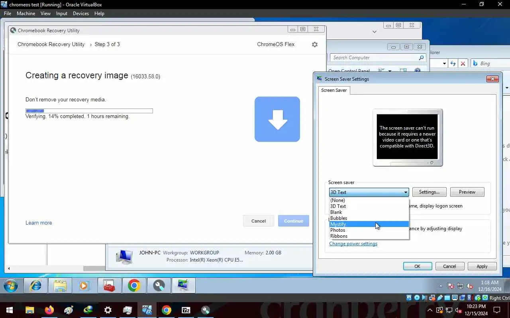Pick Ribbons screen saver
Screen dimensions: 510x318
coord(369,236)
